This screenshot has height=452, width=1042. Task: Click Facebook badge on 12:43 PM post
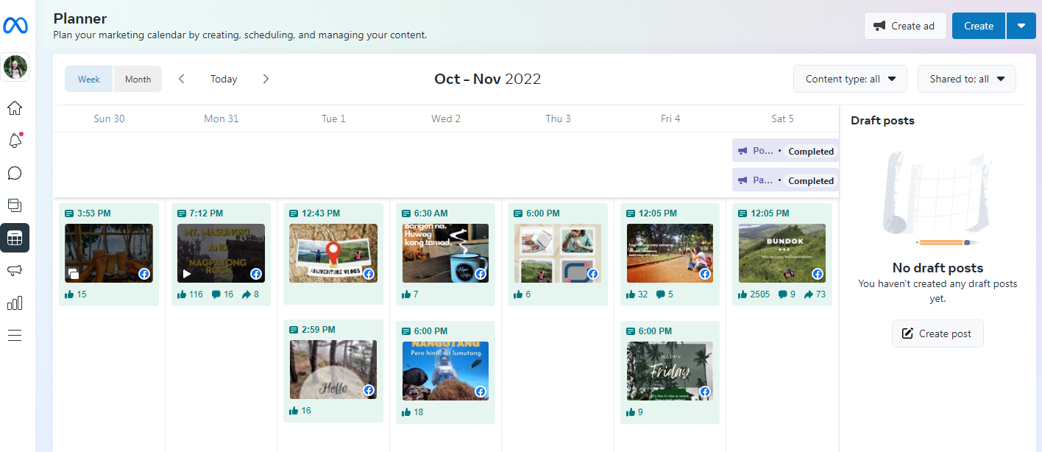coord(369,274)
